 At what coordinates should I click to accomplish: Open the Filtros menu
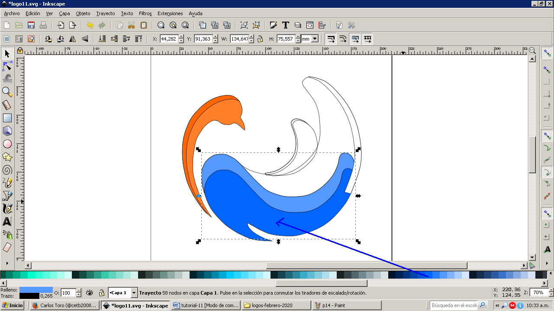tap(145, 13)
